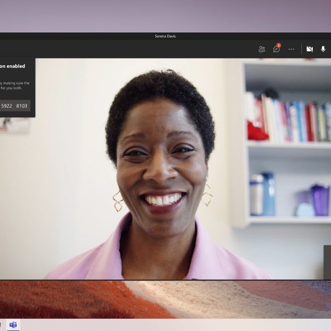Select the security code group 8103
331x331 pixels.
[22, 106]
